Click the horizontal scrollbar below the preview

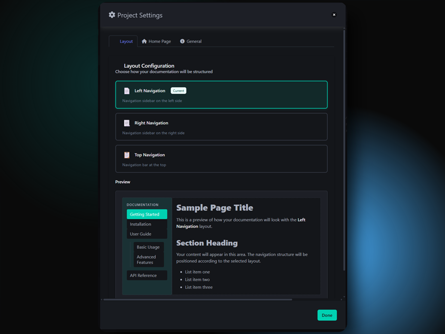click(x=197, y=300)
